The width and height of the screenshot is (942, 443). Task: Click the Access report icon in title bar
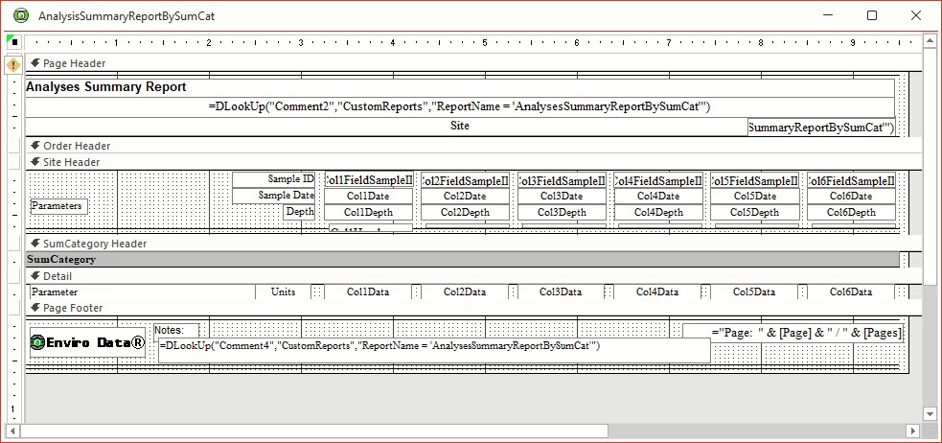[x=21, y=15]
